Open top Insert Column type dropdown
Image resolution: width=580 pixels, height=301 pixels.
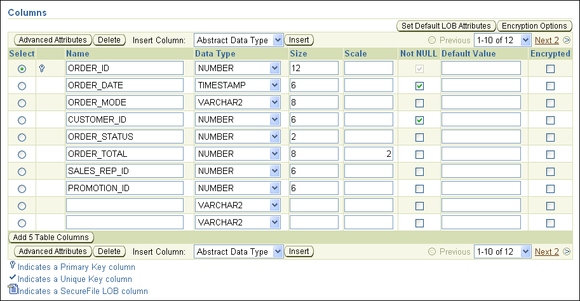(277, 40)
